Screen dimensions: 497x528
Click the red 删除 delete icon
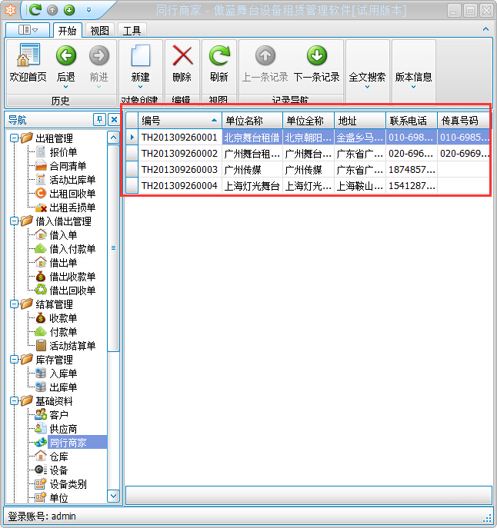coord(182,57)
